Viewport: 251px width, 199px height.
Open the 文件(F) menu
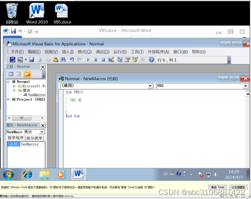pyautogui.click(x=17, y=52)
